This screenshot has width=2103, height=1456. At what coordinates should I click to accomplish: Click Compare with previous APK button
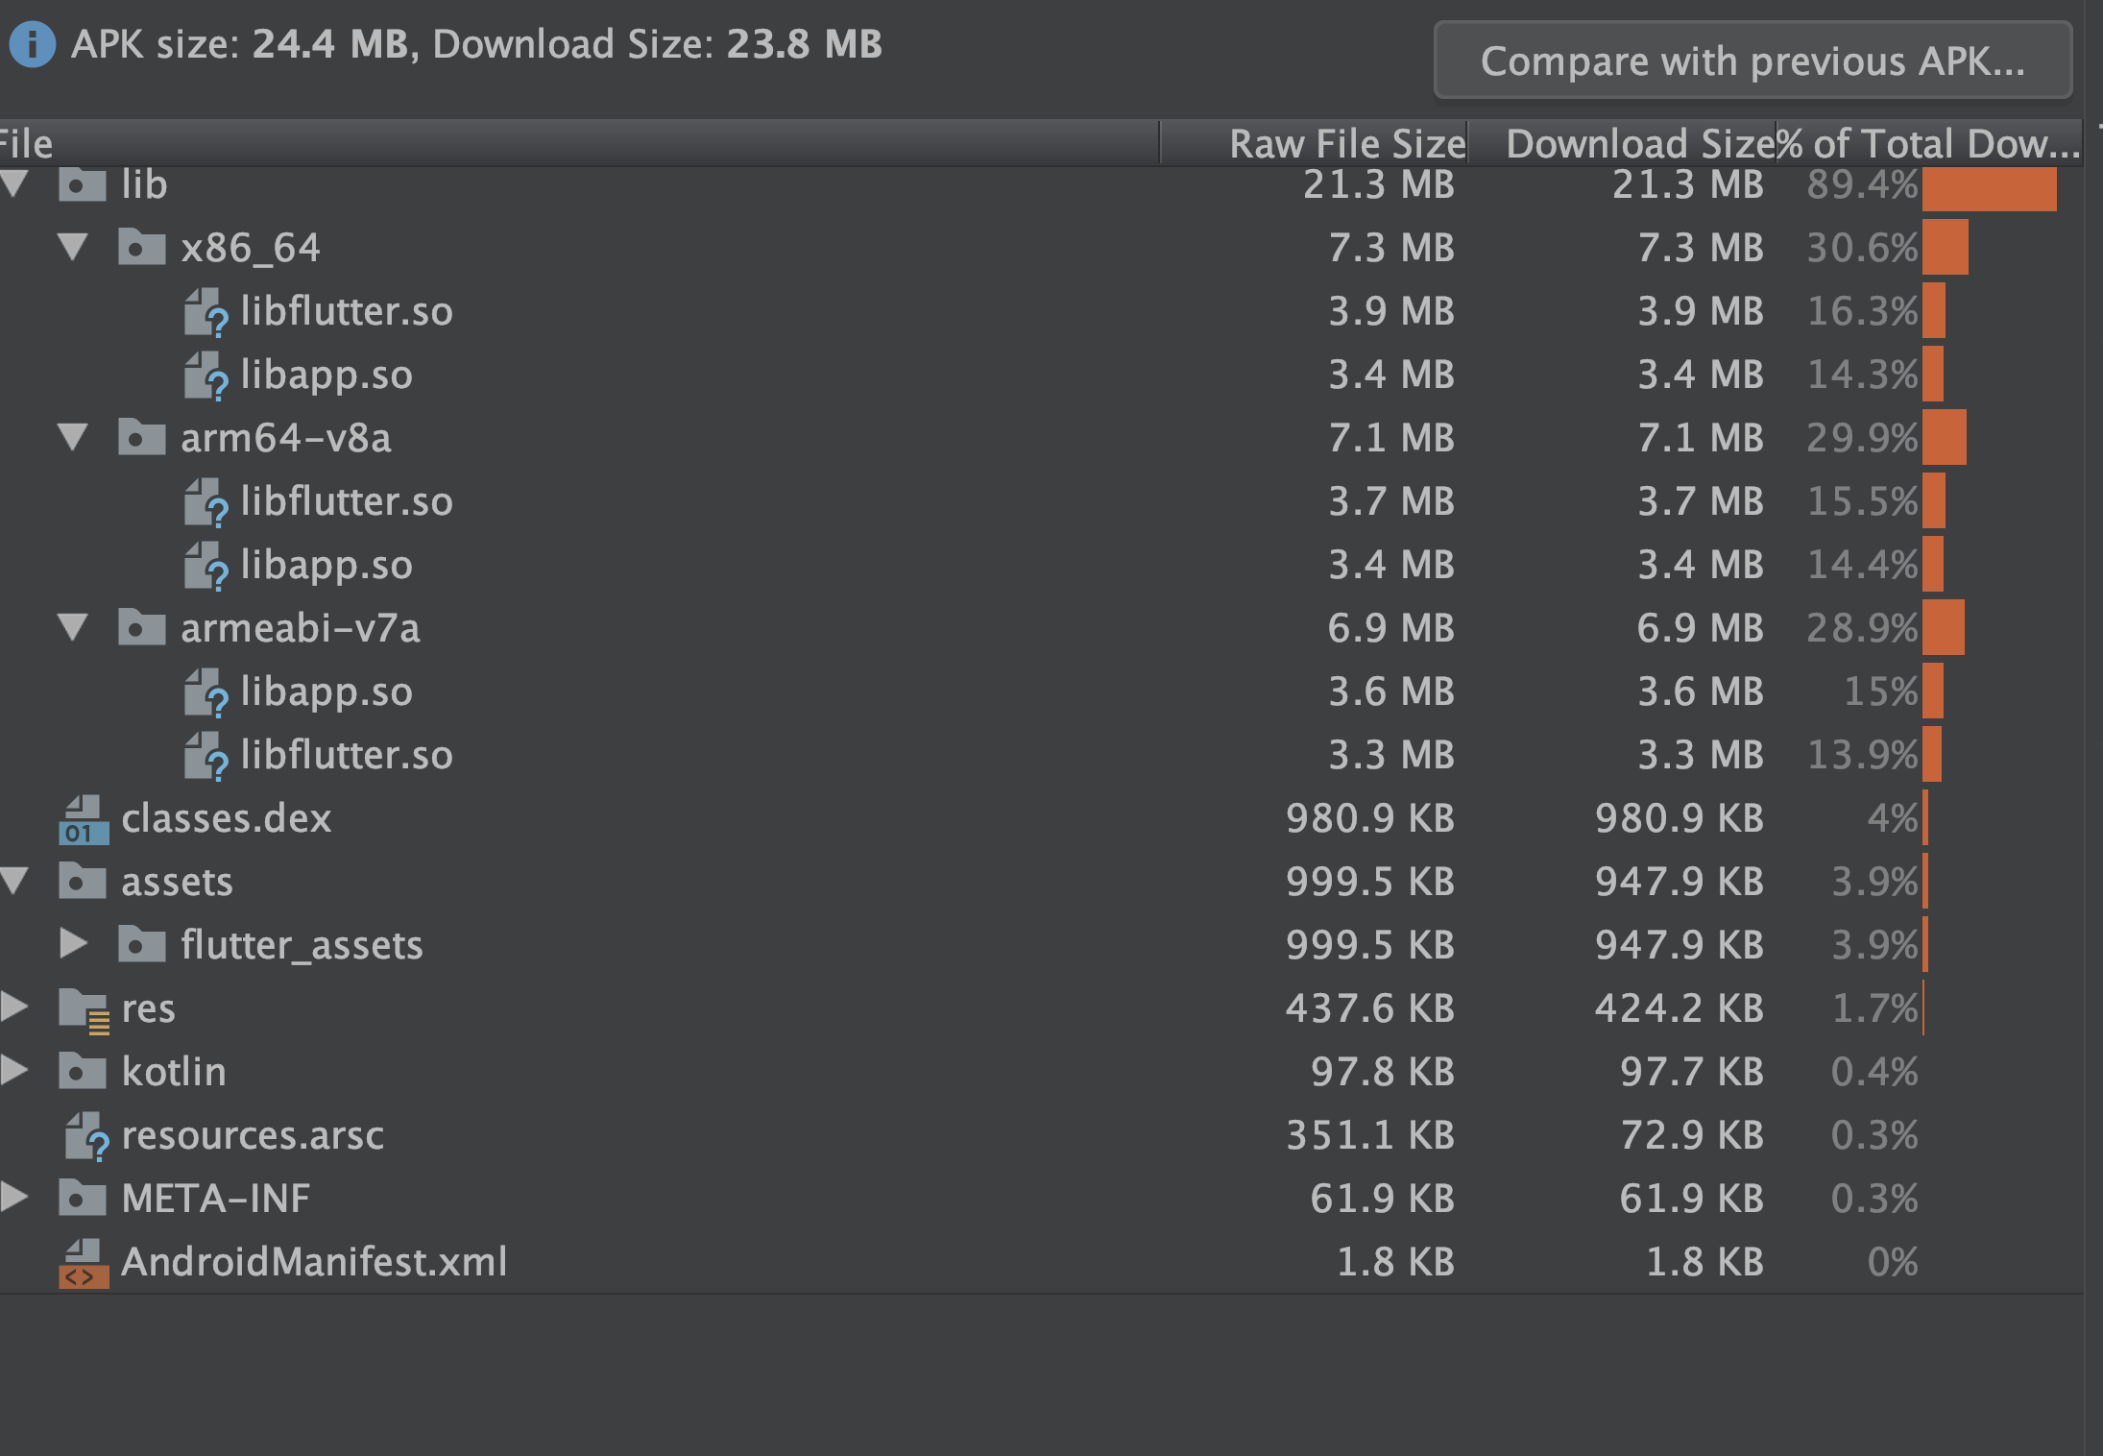pos(1752,61)
